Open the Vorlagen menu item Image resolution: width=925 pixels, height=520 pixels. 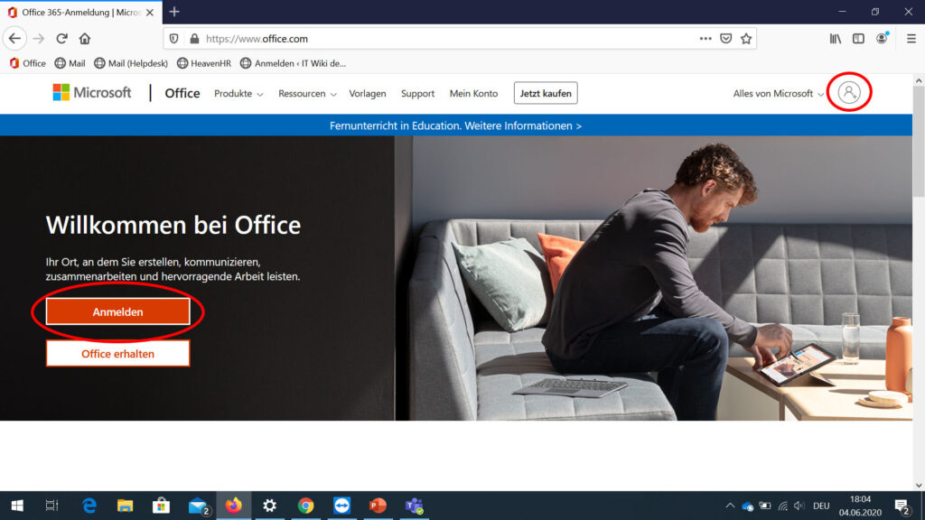pyautogui.click(x=368, y=94)
